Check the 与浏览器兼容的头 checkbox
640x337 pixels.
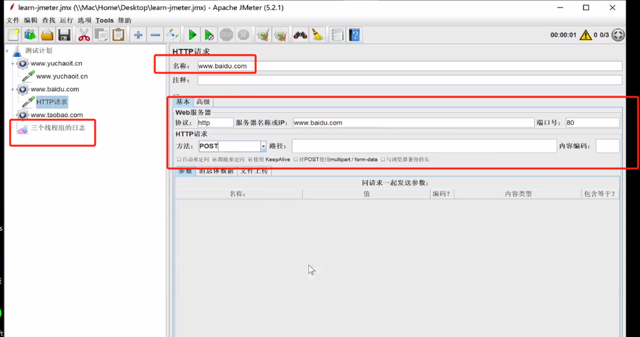(383, 160)
